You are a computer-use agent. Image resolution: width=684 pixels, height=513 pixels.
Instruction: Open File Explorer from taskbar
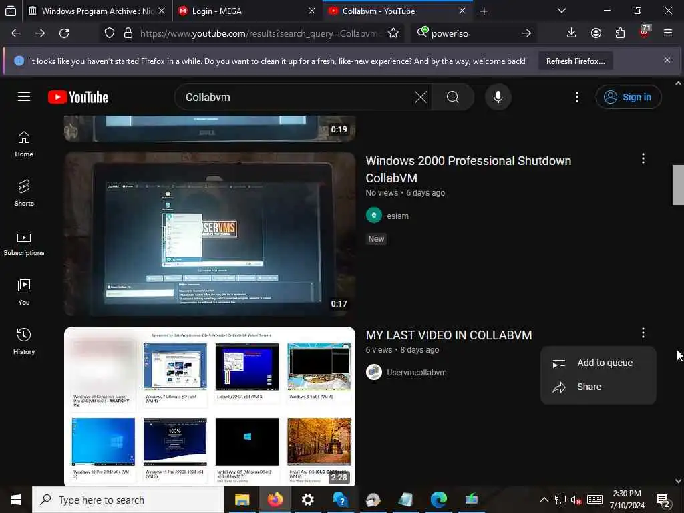pos(242,500)
